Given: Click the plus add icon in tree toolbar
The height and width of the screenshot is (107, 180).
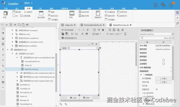Looking at the screenshot, I should (15, 25).
